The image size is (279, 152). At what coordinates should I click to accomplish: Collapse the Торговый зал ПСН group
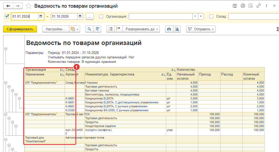point(6,114)
